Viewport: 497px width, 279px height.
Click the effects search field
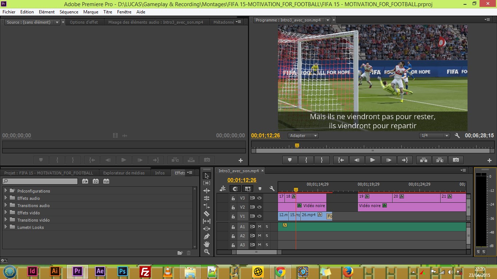point(40,181)
